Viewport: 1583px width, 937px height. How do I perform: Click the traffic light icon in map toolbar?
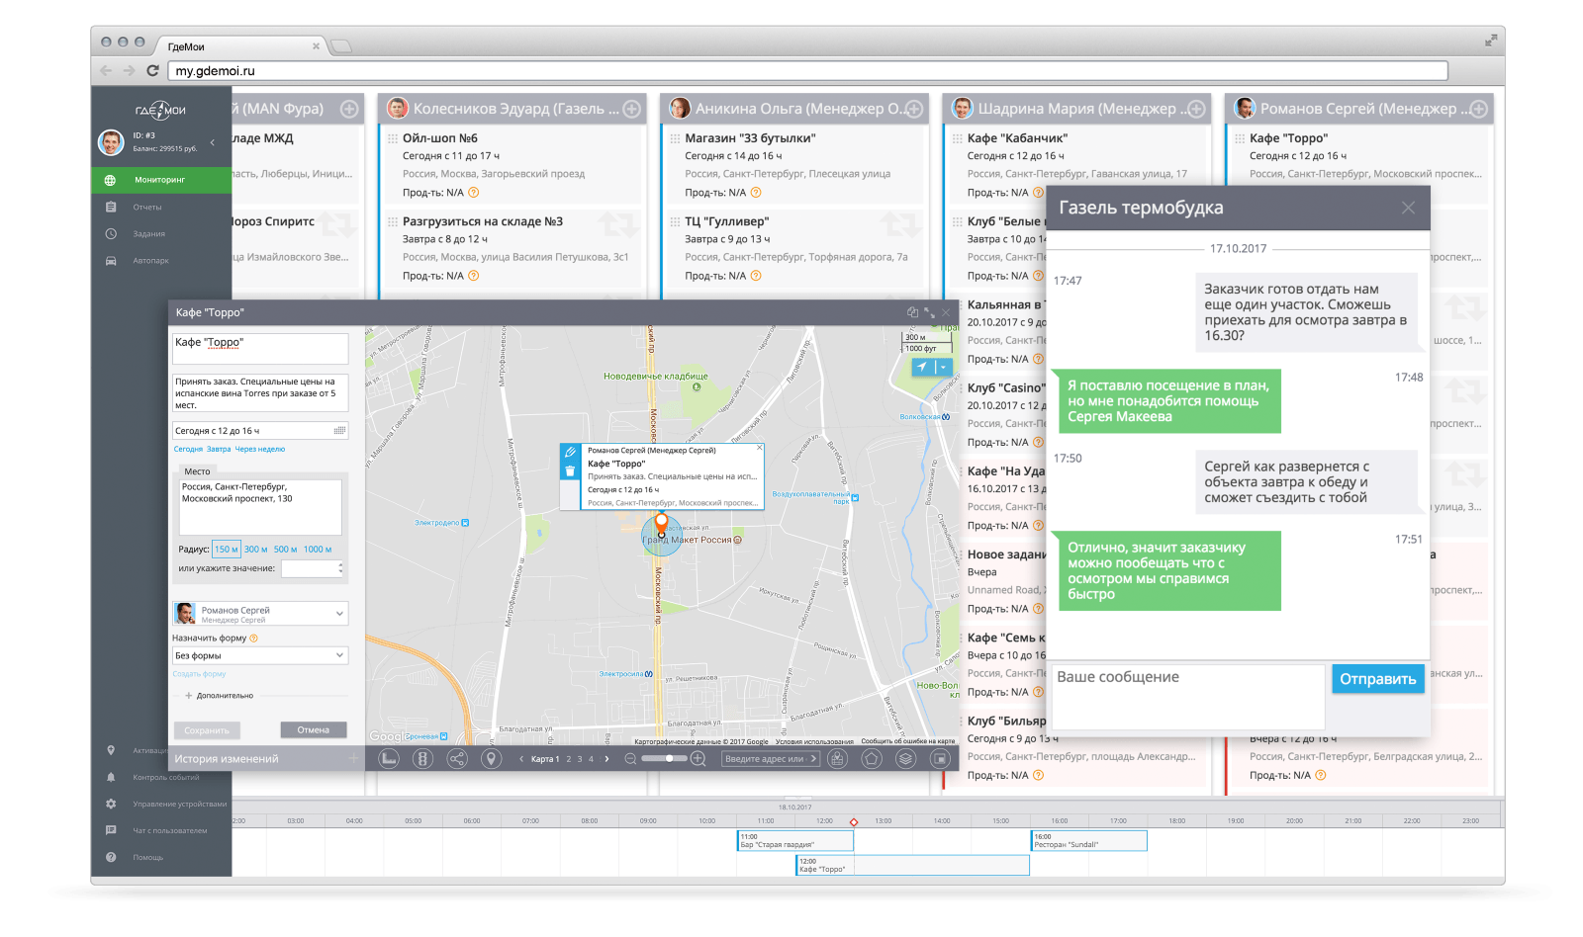point(423,758)
